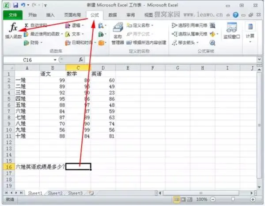Expand the Name Box dropdown arrow
The width and height of the screenshot is (265, 206).
55,60
